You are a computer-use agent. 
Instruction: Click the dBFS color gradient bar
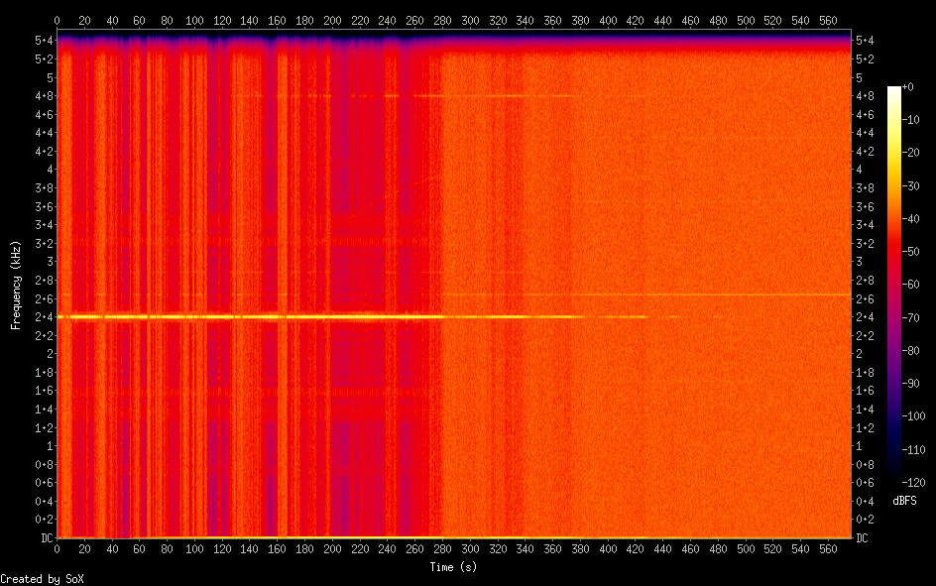[x=894, y=287]
